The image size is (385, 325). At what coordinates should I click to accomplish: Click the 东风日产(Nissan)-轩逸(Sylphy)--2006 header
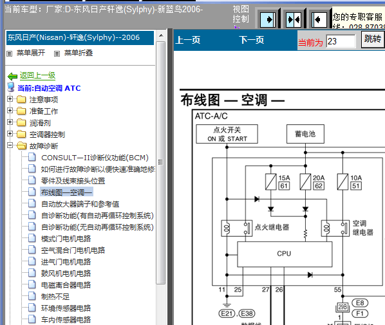[x=80, y=37]
